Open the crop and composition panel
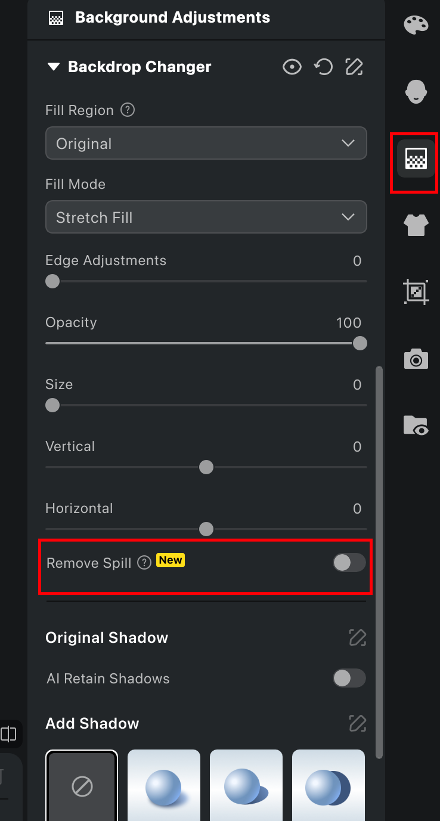Viewport: 440px width, 821px height. click(x=416, y=292)
